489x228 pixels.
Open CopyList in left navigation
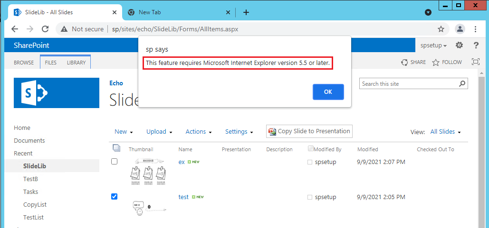[35, 205]
